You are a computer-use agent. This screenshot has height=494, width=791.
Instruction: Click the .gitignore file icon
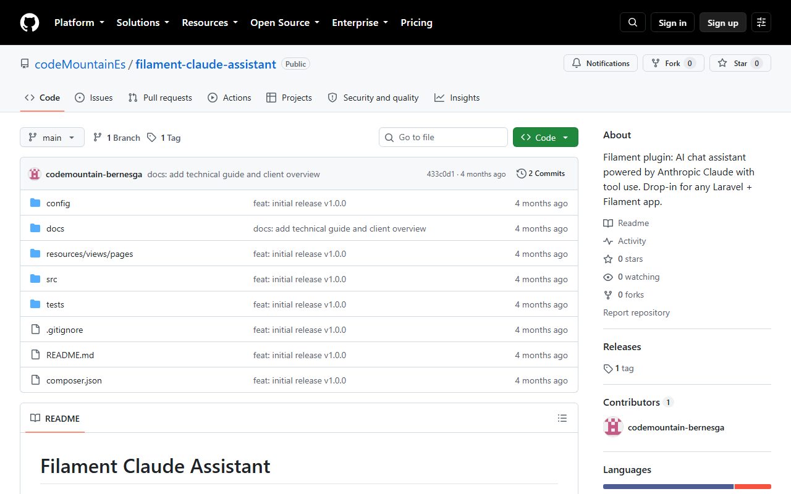pyautogui.click(x=35, y=330)
